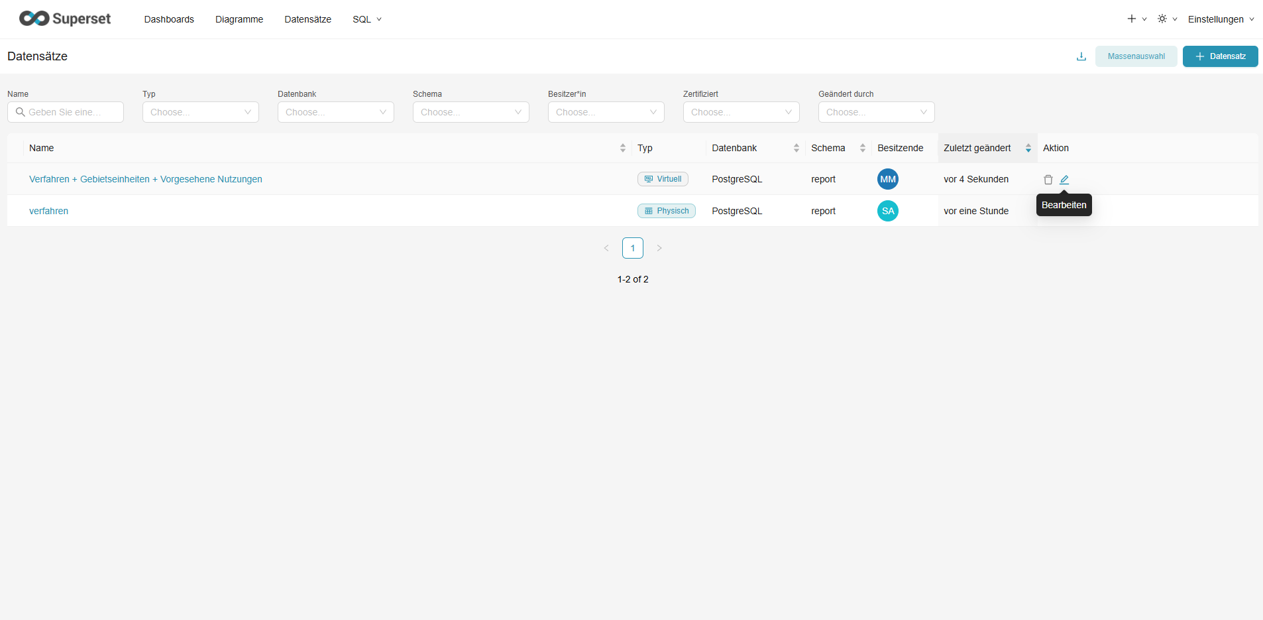The image size is (1263, 620).
Task: Click the Superset logo
Action: [x=65, y=19]
